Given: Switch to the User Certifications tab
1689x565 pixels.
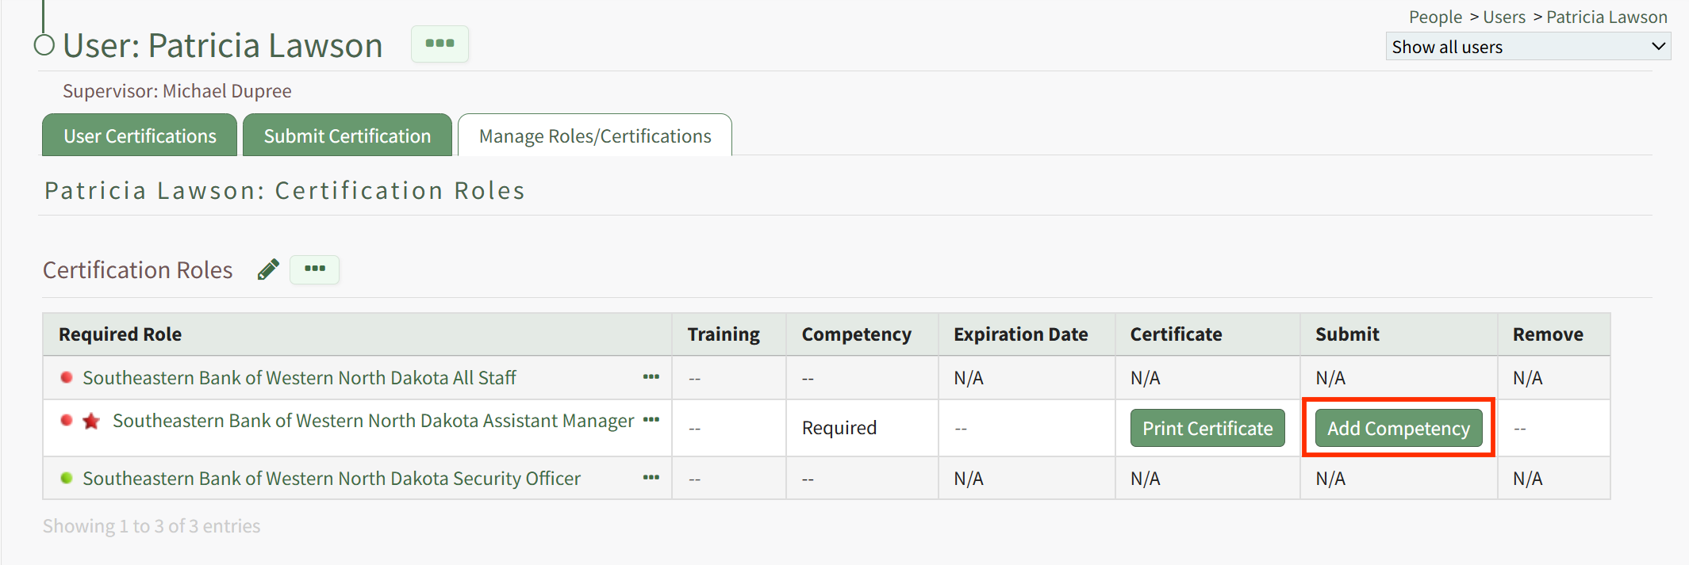Looking at the screenshot, I should point(140,136).
